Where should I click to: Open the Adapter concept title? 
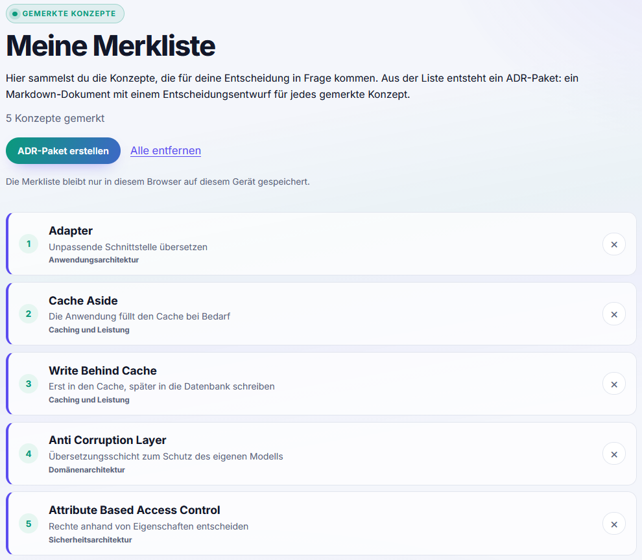(x=71, y=231)
